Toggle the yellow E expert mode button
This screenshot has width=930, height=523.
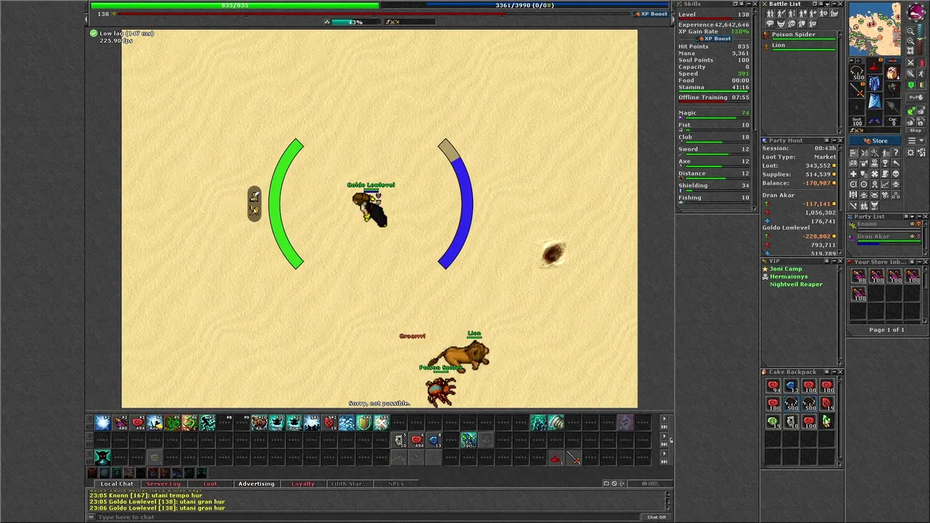tap(921, 85)
